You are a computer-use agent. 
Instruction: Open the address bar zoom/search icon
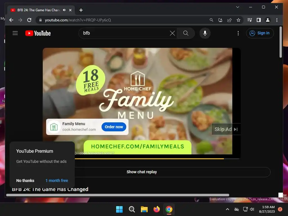click(211, 20)
